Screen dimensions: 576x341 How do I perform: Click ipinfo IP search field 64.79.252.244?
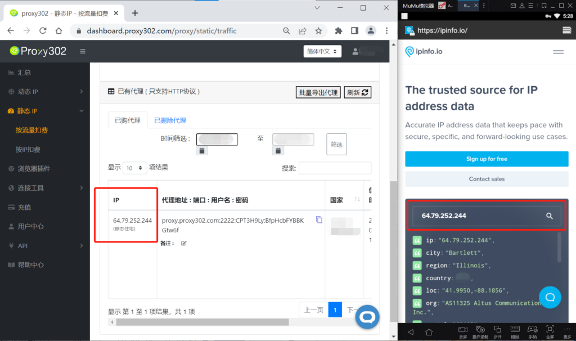point(487,216)
